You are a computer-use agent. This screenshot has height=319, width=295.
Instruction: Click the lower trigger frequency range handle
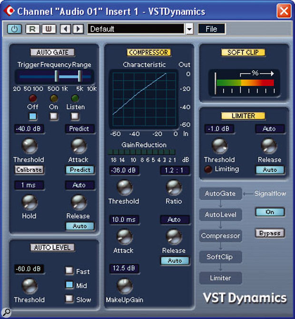57,76
